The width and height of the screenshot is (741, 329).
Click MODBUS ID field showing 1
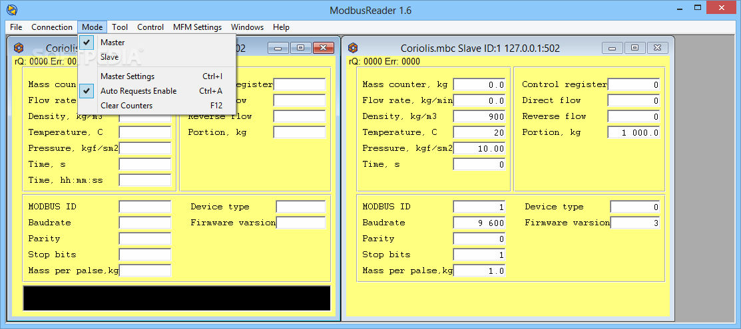pyautogui.click(x=479, y=207)
